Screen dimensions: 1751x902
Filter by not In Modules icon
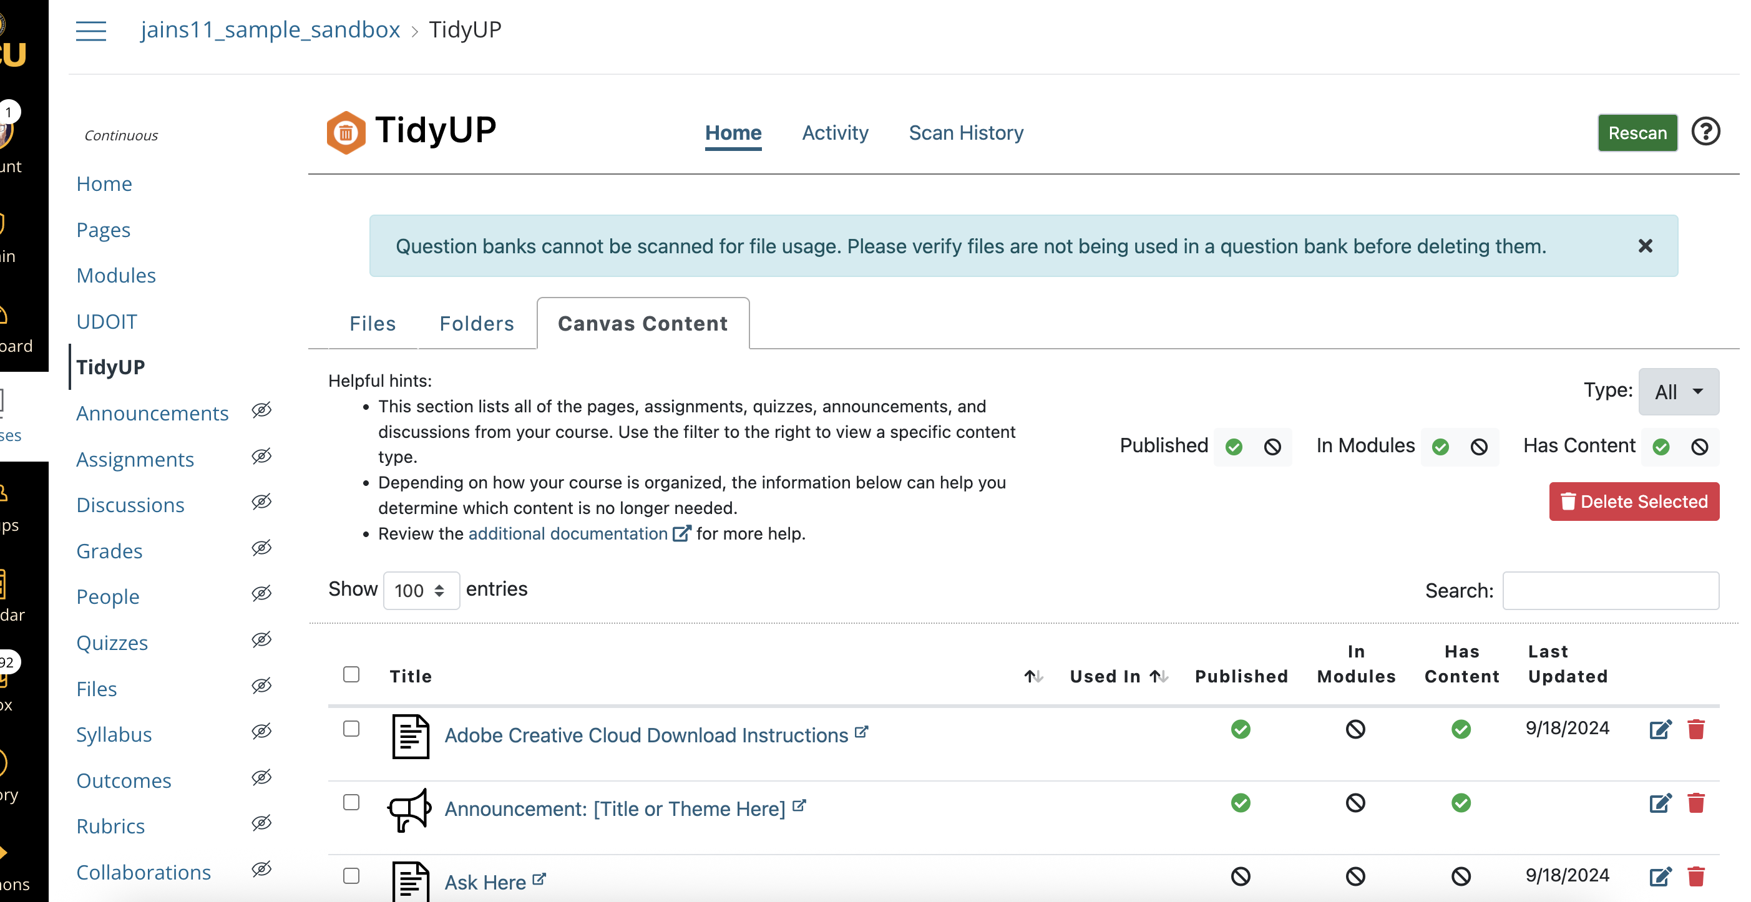coord(1479,447)
